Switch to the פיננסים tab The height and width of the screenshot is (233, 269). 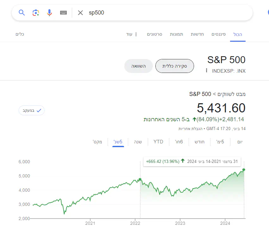tap(218, 34)
